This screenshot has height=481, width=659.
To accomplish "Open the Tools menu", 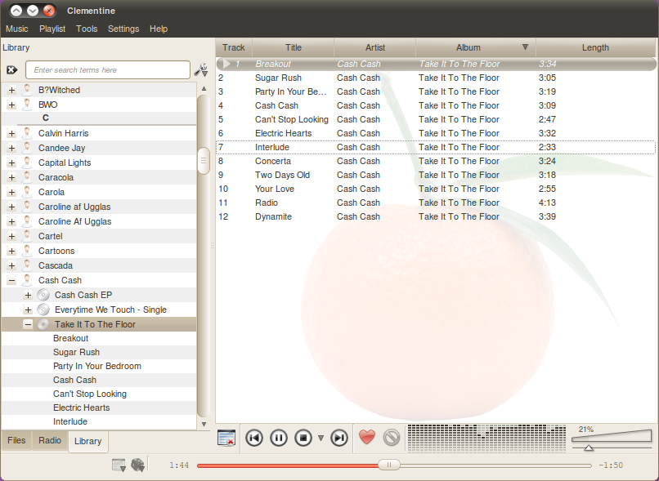I will tap(87, 29).
